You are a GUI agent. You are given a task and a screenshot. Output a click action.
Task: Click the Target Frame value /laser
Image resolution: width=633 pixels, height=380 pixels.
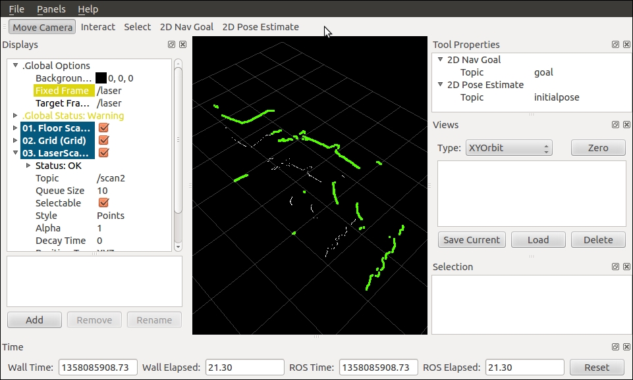pos(109,103)
